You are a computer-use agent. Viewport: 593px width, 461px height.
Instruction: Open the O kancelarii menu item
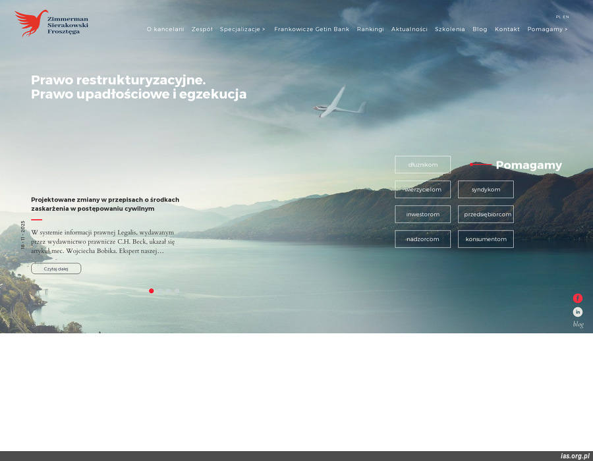(x=165, y=29)
